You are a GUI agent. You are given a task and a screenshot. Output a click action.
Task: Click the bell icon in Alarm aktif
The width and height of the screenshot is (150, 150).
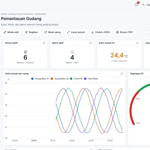tap(72, 52)
